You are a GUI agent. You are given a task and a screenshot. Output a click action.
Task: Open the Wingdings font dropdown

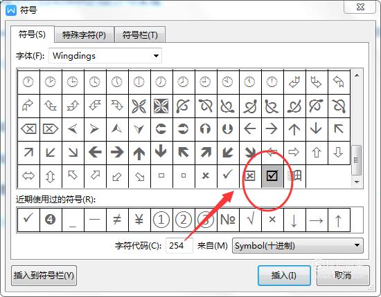pyautogui.click(x=105, y=56)
